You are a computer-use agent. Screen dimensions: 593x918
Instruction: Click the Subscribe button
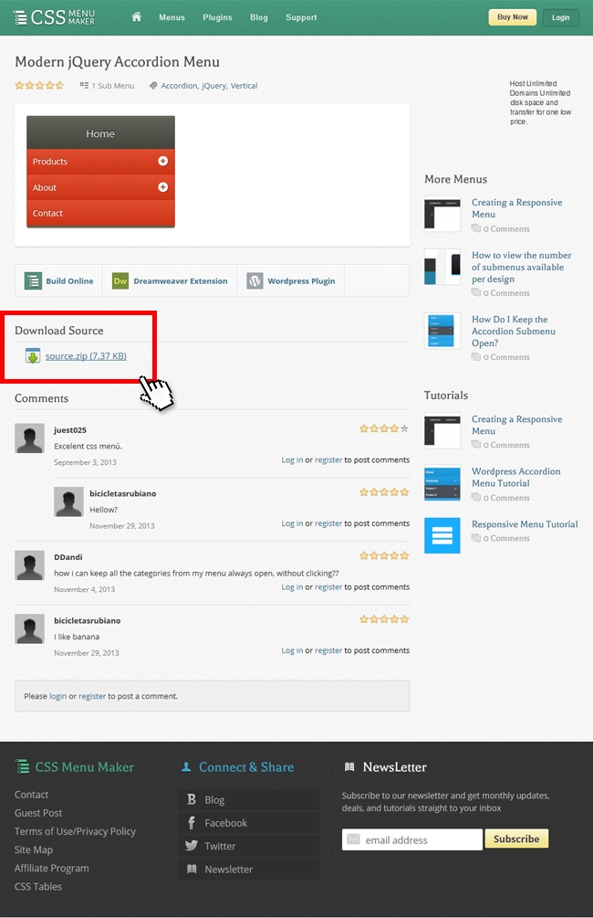516,839
